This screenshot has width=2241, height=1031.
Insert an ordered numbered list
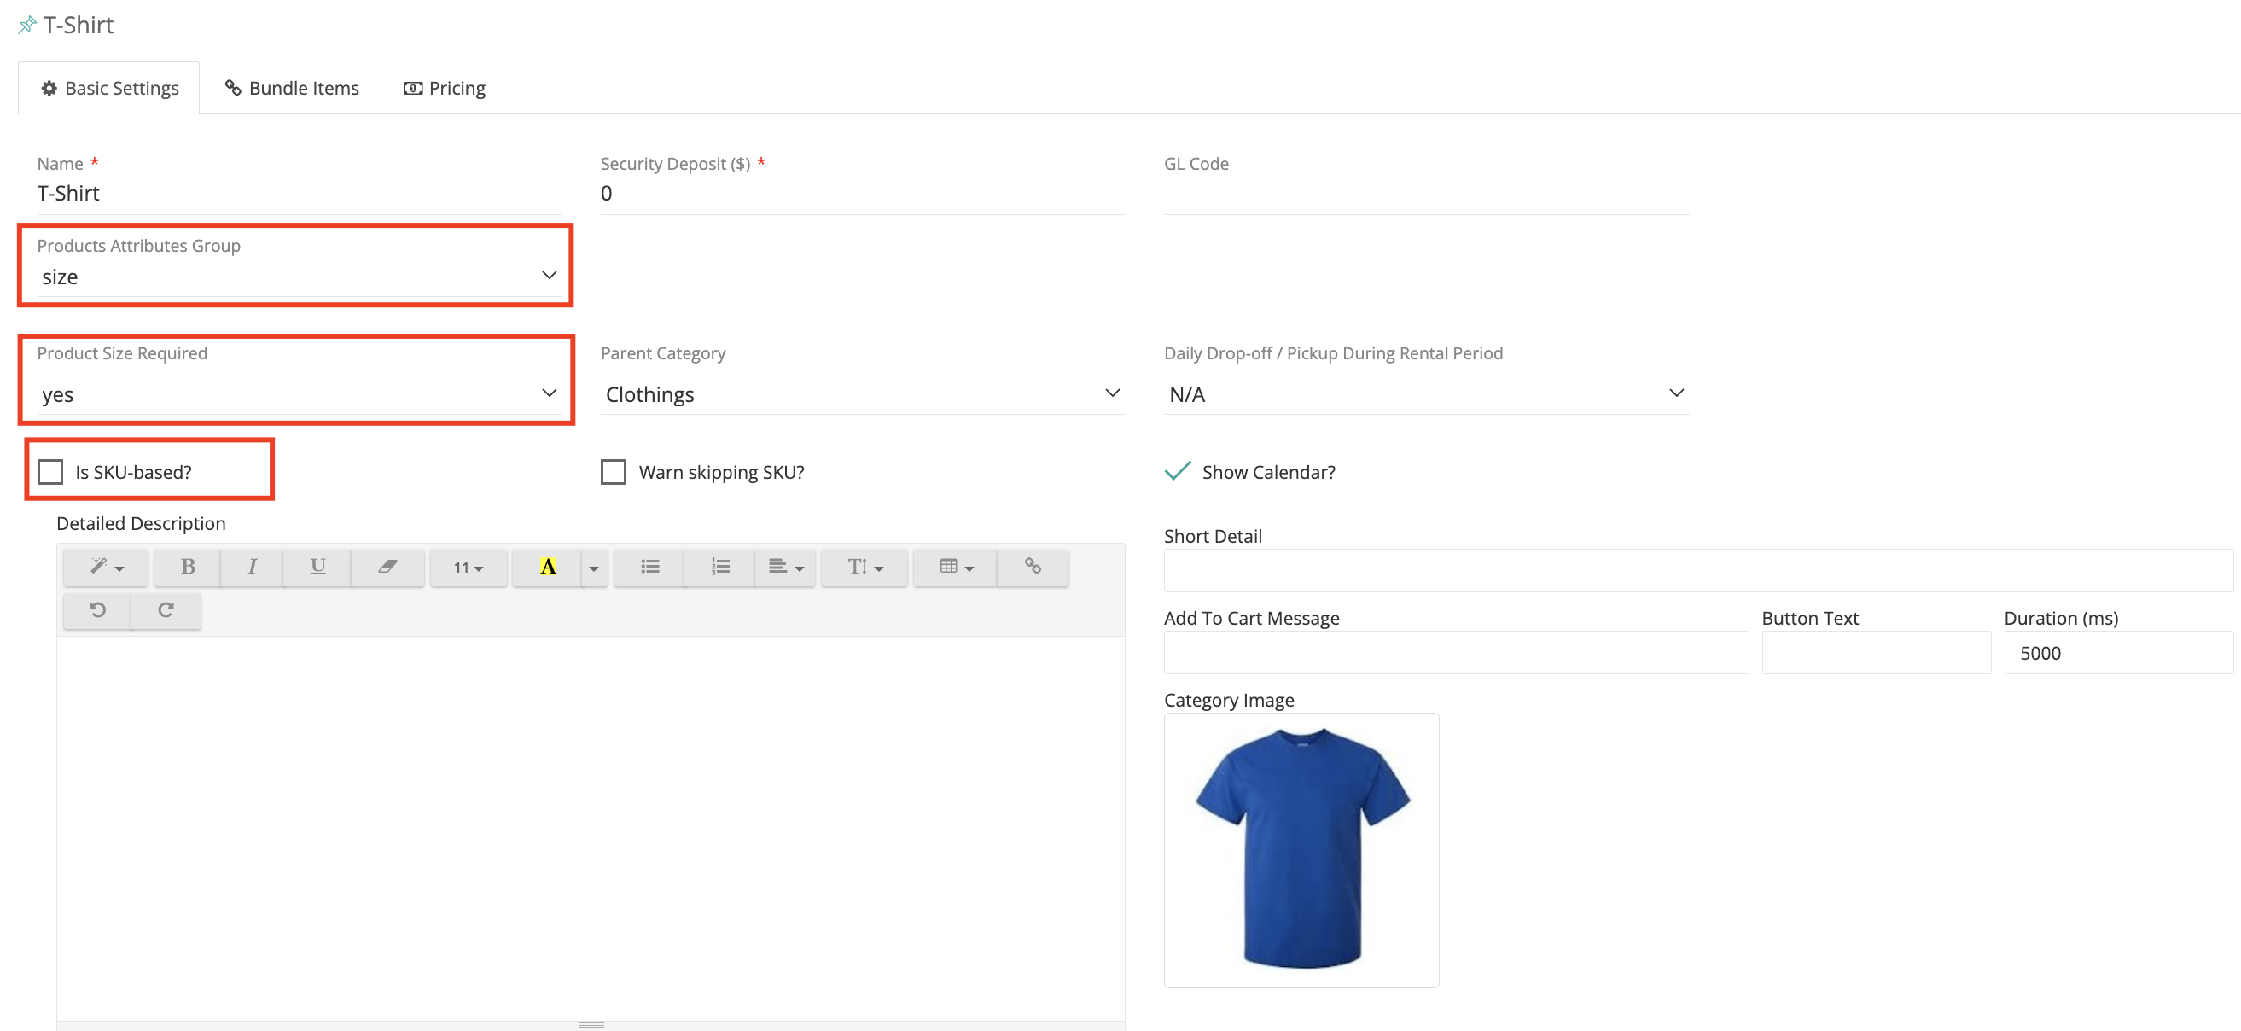pyautogui.click(x=719, y=568)
